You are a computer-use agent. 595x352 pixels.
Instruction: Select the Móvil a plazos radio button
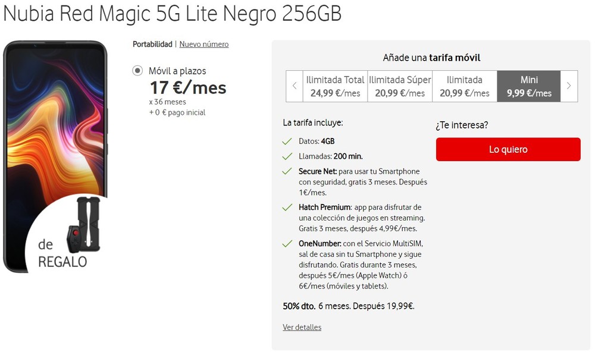pyautogui.click(x=138, y=71)
